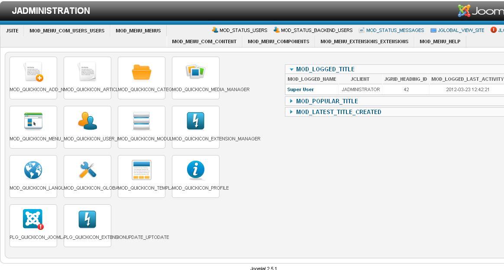Click the Super User name link
This screenshot has width=504, height=270.
tap(300, 89)
